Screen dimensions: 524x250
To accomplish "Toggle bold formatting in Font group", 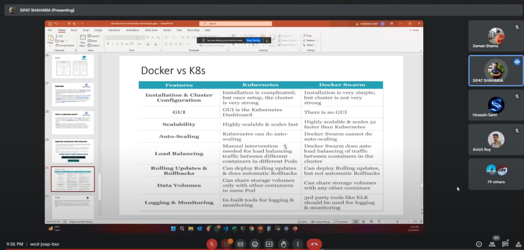I will tap(108, 44).
